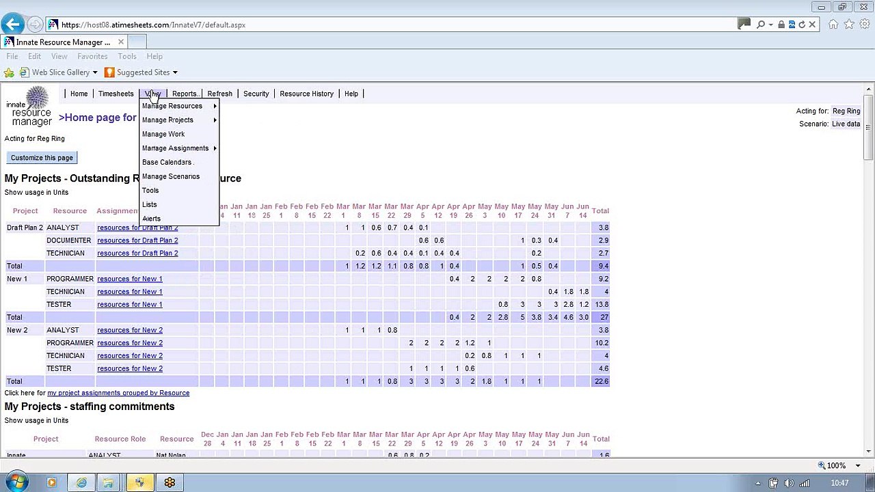The image size is (875, 492).
Task: Click the security lock icon
Action: [781, 25]
